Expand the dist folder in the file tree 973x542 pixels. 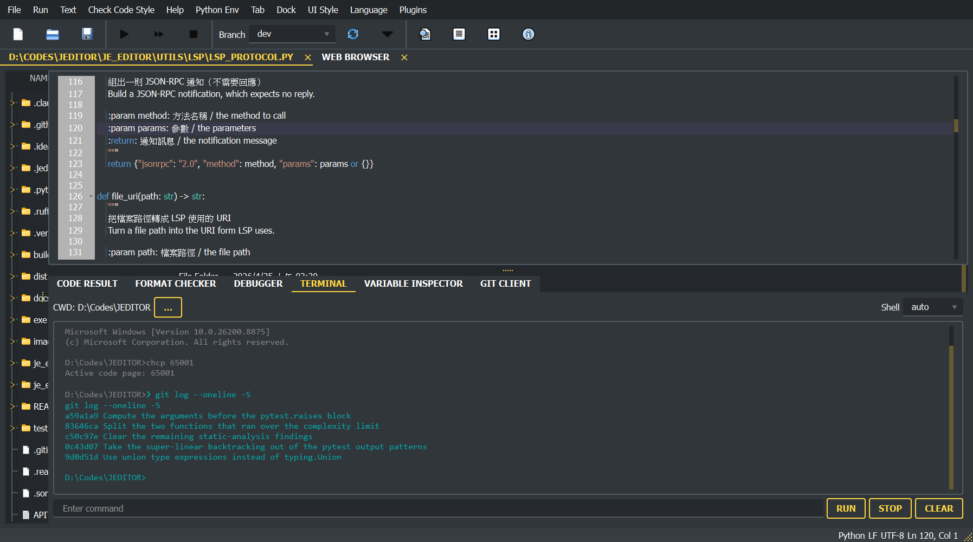13,276
